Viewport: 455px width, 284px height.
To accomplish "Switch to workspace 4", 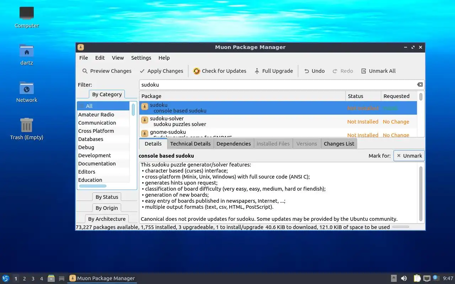I will pos(41,279).
